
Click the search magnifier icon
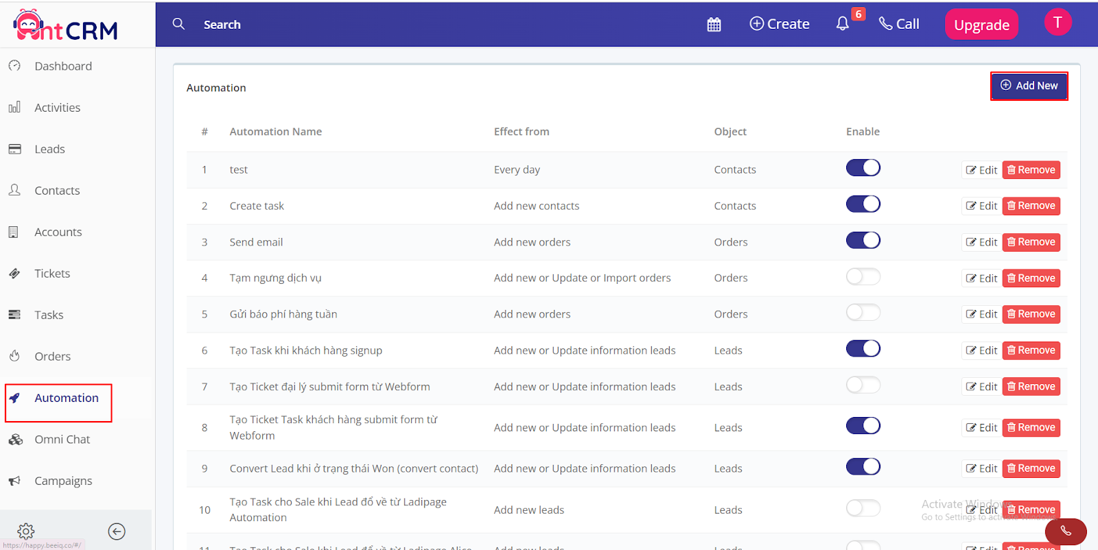[x=178, y=24]
